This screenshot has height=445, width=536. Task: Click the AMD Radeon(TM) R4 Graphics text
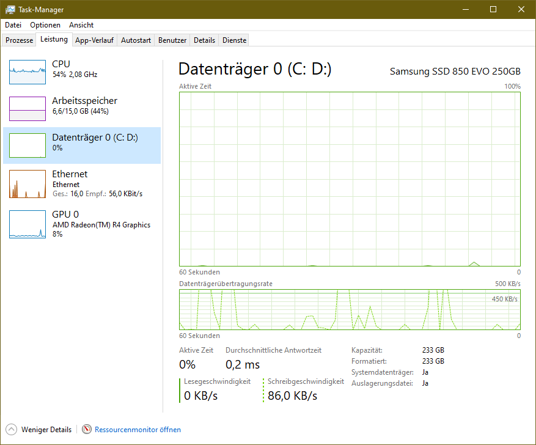click(x=101, y=225)
